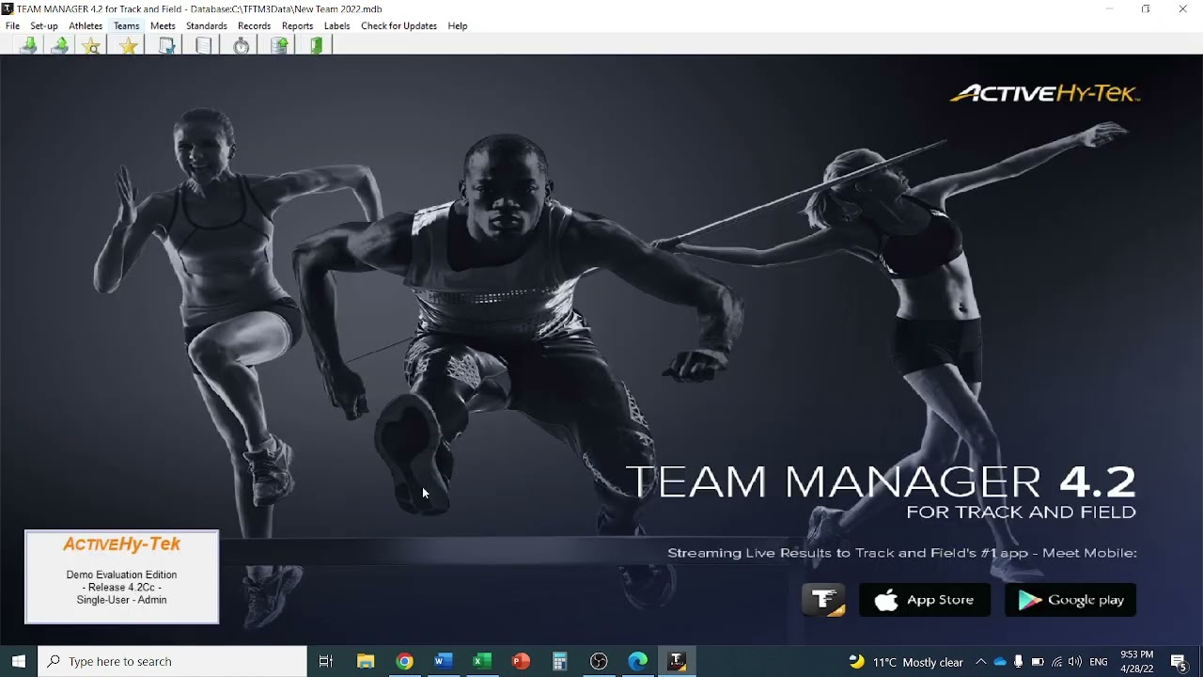The image size is (1203, 677).
Task: Click the ENG language indicator
Action: (1099, 662)
